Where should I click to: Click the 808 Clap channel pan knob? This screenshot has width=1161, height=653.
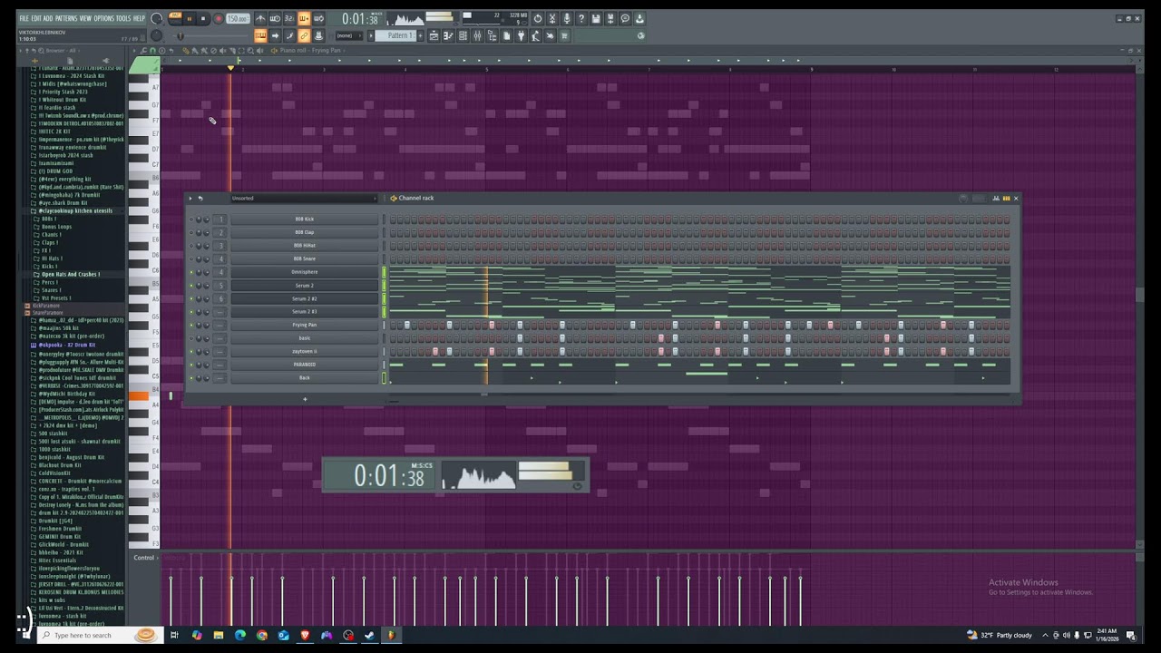pos(199,232)
